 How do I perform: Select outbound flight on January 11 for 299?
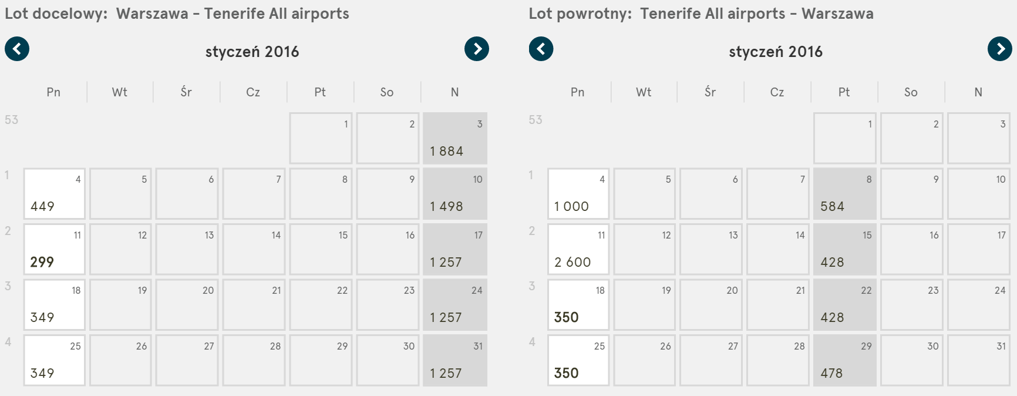[x=54, y=249]
